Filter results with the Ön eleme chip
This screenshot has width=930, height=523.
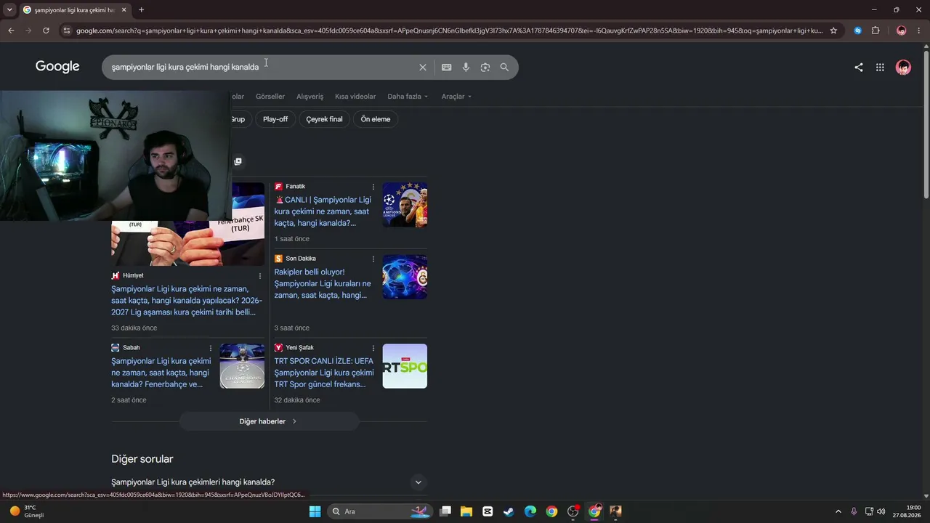click(376, 119)
